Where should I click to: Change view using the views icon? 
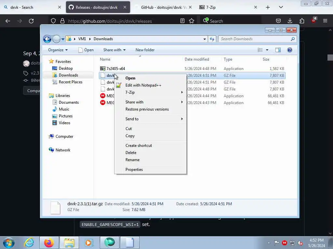(x=260, y=50)
